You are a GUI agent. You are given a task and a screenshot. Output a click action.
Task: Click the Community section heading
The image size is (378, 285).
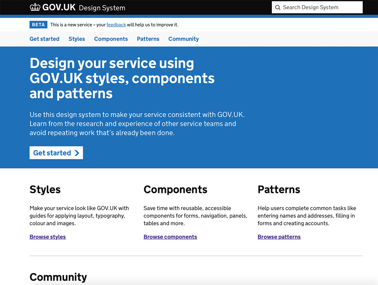(x=58, y=277)
